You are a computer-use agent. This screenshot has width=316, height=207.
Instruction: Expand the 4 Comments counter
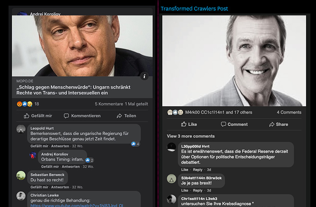pos(289,112)
